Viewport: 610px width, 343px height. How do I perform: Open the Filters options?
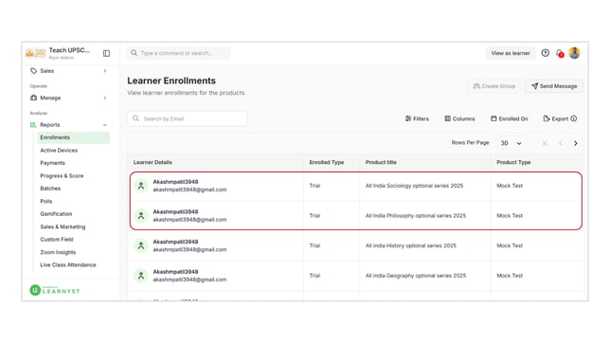pyautogui.click(x=417, y=118)
